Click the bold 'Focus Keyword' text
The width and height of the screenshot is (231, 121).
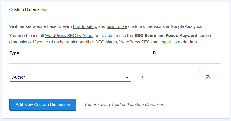coord(181,36)
